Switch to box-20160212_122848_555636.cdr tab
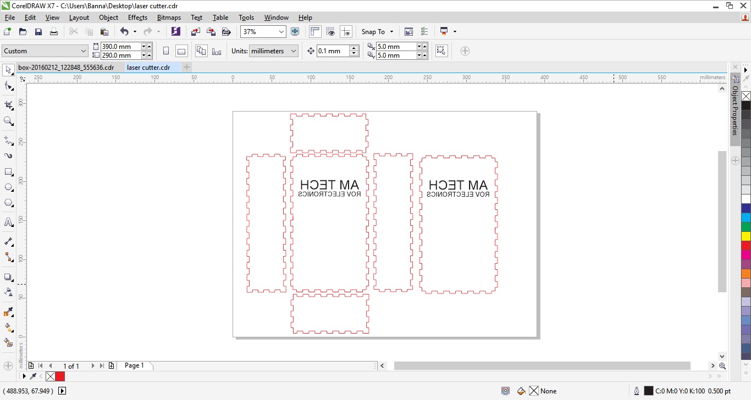The height and width of the screenshot is (400, 751). pos(66,68)
